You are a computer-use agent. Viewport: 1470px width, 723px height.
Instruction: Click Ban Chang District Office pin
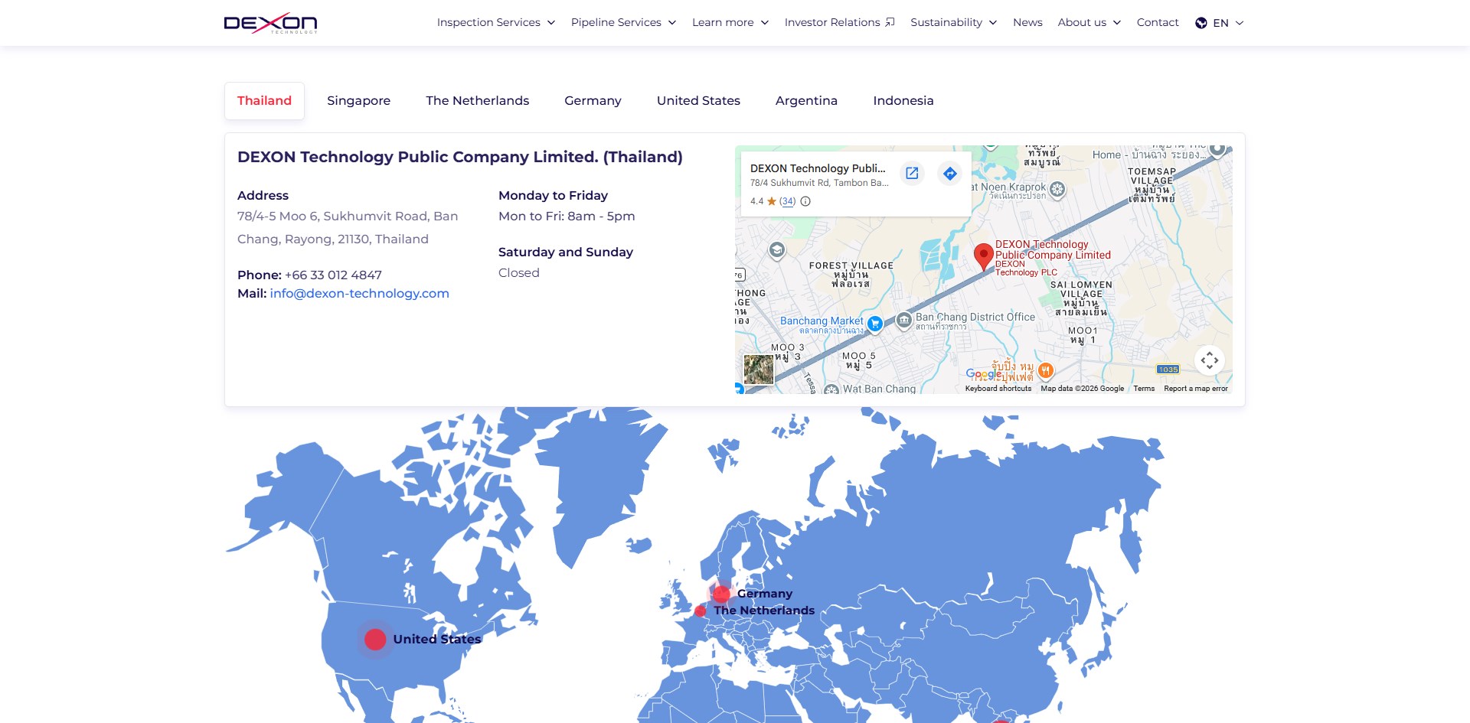[x=904, y=320]
